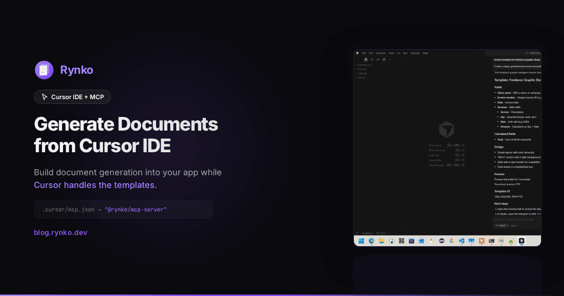Select the Explorer icon in Cursor's activity bar
The width and height of the screenshot is (564, 296).
click(x=366, y=59)
